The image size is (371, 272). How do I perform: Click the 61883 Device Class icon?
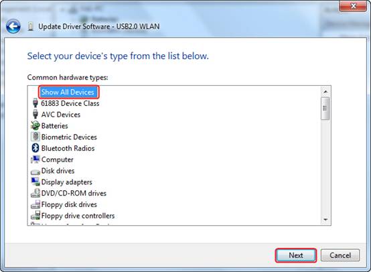coord(35,103)
